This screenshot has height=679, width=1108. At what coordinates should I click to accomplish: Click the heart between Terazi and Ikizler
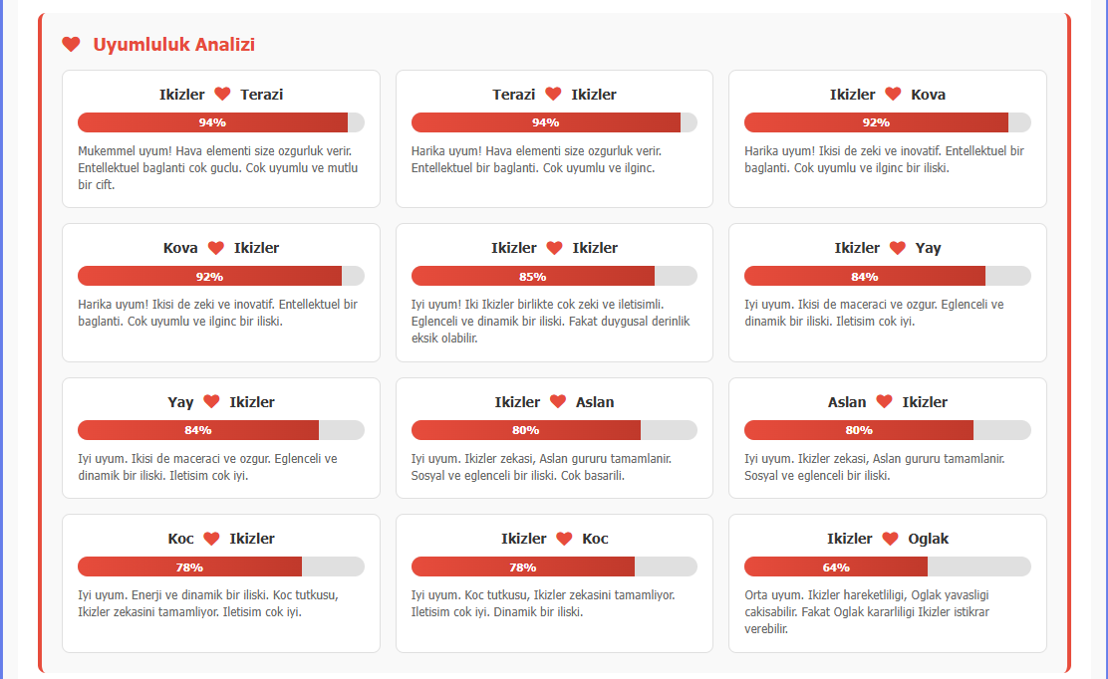pyautogui.click(x=554, y=94)
